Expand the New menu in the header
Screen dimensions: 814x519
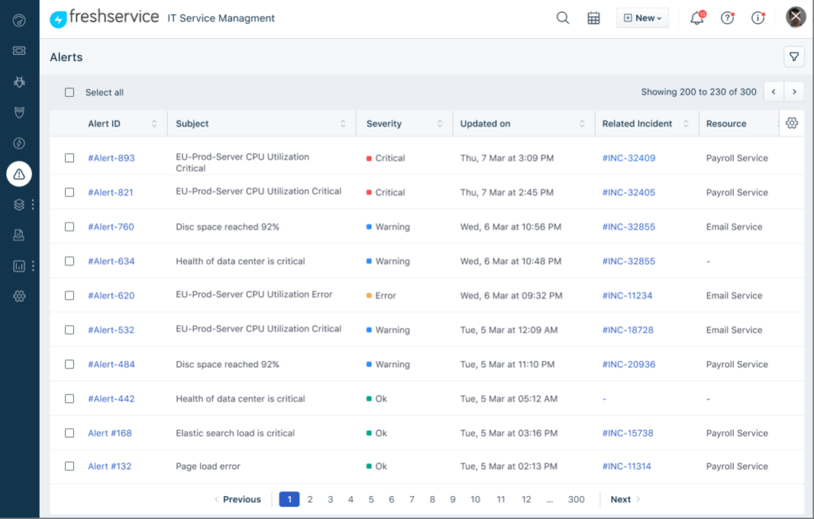coord(642,17)
